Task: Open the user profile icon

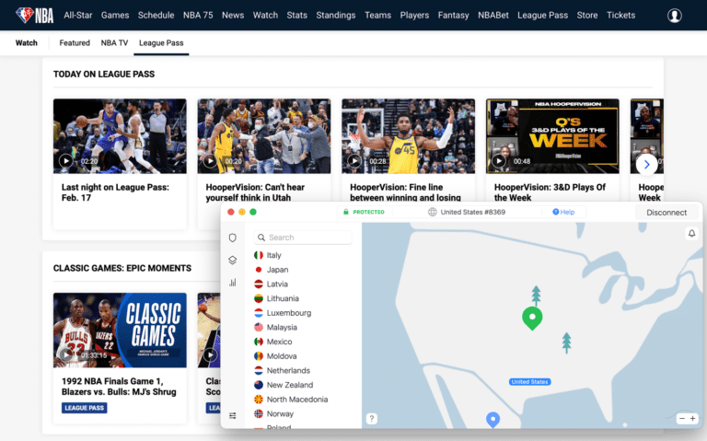Action: (x=674, y=16)
